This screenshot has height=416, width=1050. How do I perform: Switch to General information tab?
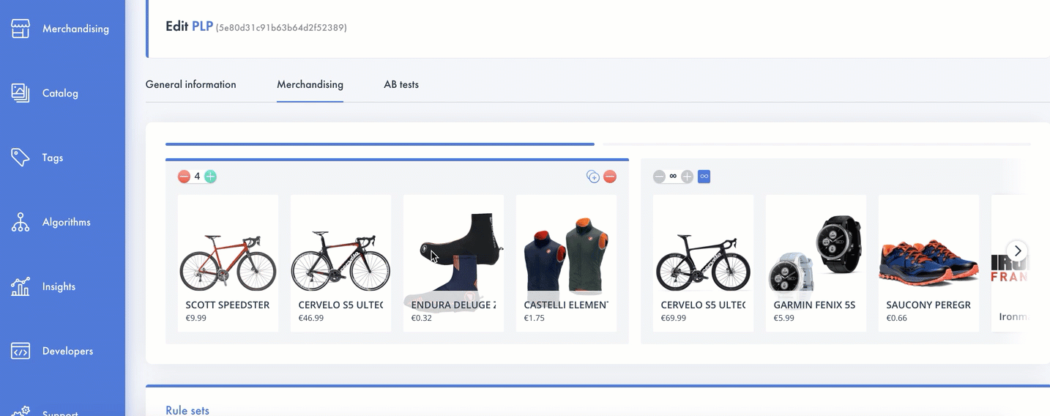pos(190,84)
